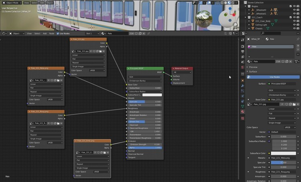Add a new material slot
Screen dimensions: 301x182
(x=298, y=46)
